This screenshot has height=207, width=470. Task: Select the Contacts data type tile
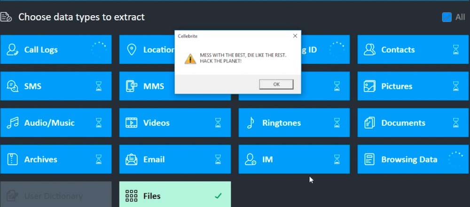413,49
